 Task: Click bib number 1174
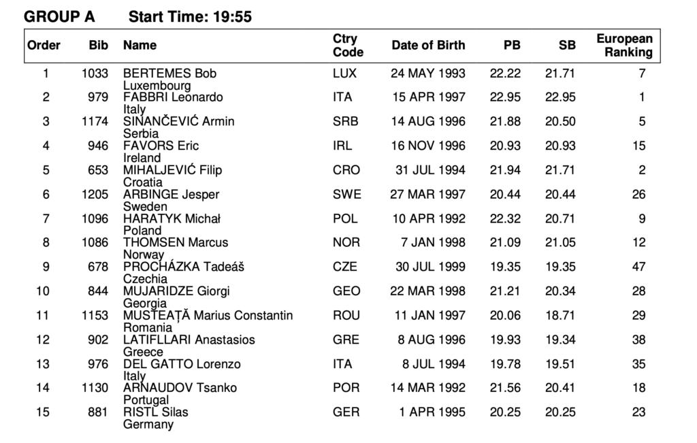tap(95, 122)
